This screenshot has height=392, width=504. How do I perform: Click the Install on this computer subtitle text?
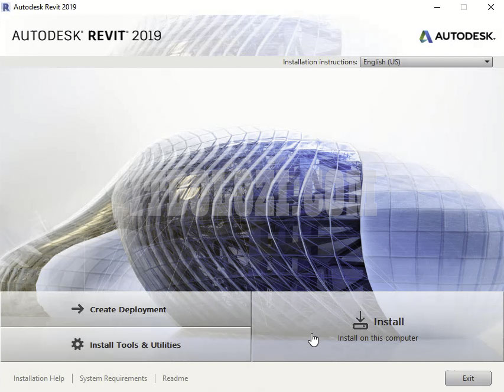(x=378, y=338)
